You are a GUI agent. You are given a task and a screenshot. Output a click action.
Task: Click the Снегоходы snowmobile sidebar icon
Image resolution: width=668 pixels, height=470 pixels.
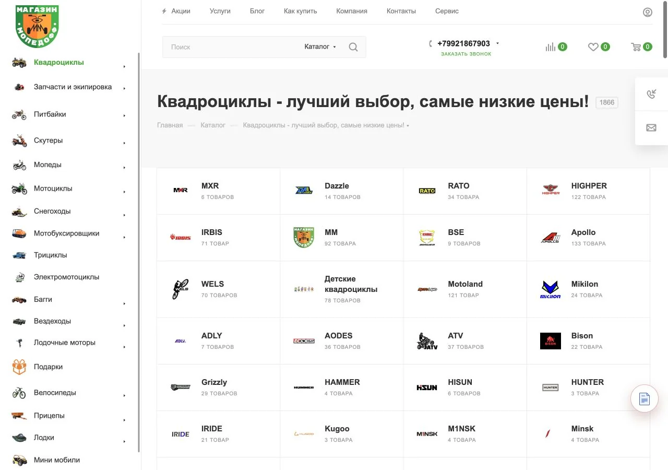[19, 211]
